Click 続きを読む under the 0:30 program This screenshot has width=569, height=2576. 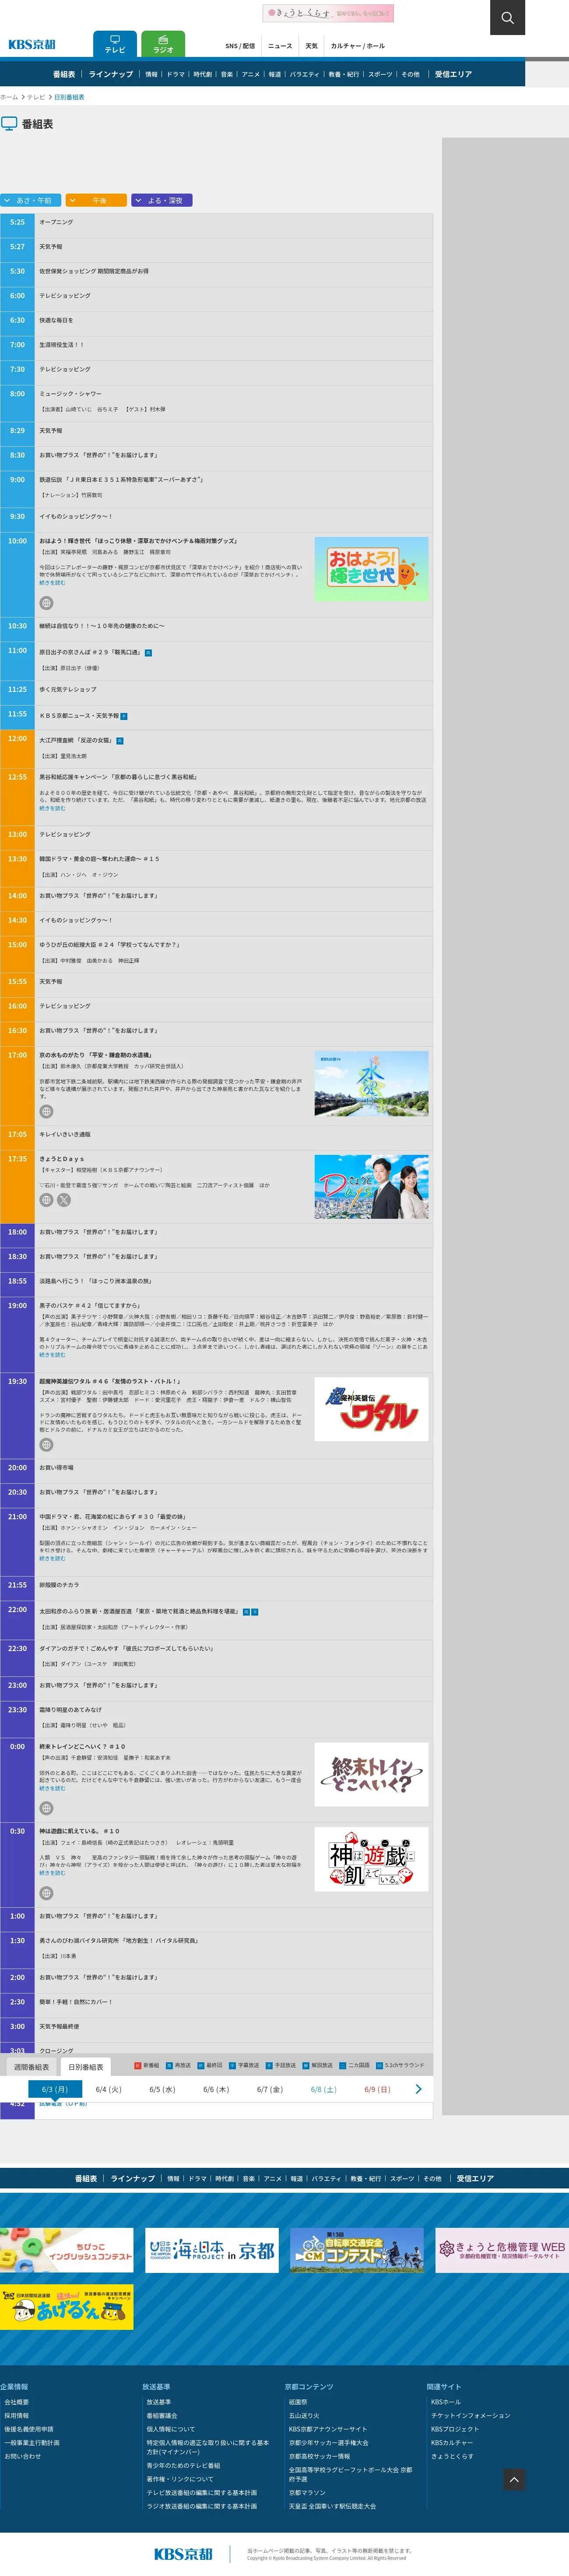coord(52,1873)
